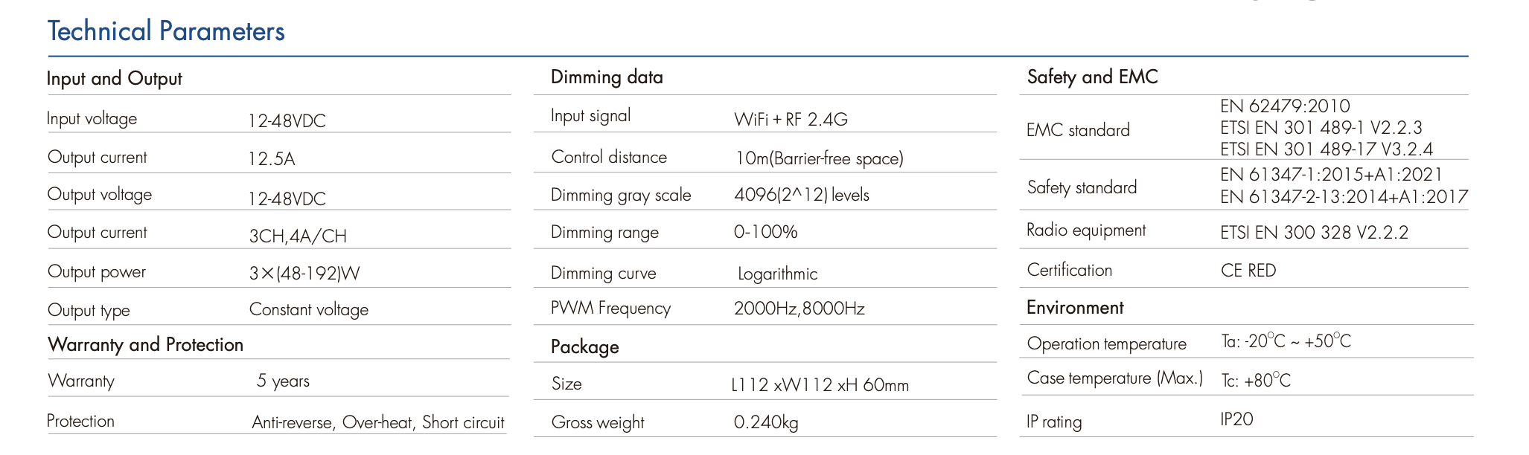Select the Output power label
Image resolution: width=1529 pixels, height=455 pixels.
[97, 272]
